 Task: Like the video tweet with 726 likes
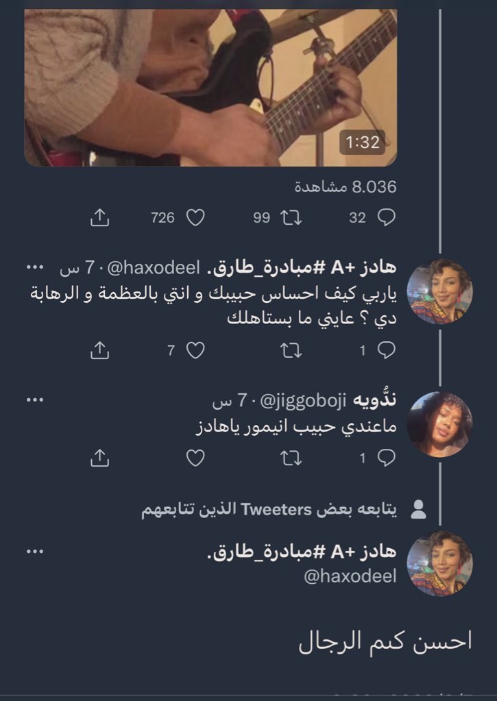pos(195,218)
